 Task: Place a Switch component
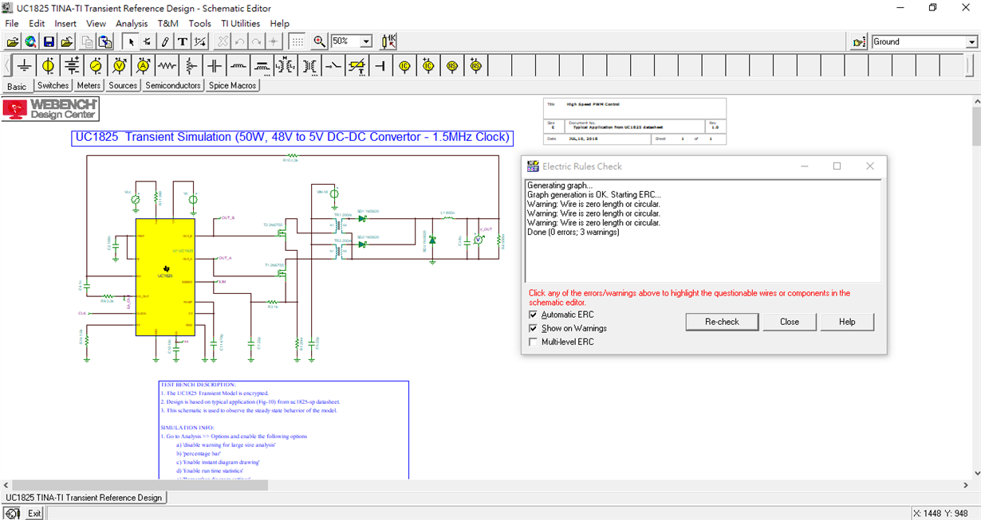(x=333, y=65)
